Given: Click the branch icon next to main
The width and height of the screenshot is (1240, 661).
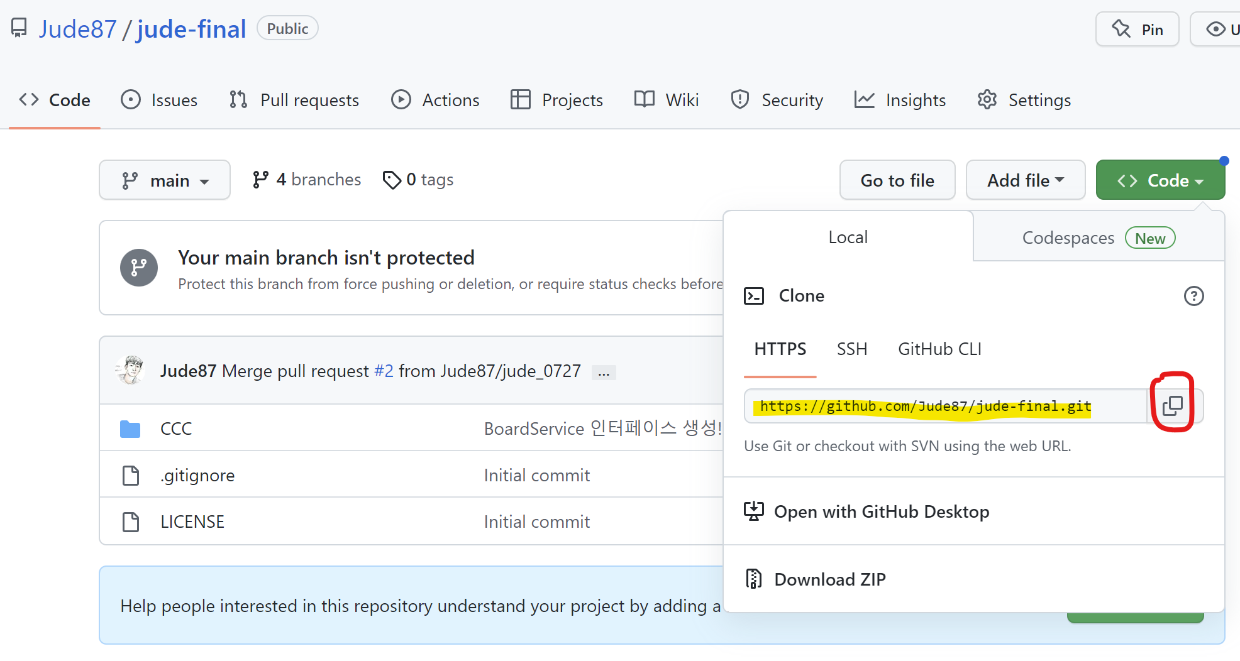Looking at the screenshot, I should point(130,180).
